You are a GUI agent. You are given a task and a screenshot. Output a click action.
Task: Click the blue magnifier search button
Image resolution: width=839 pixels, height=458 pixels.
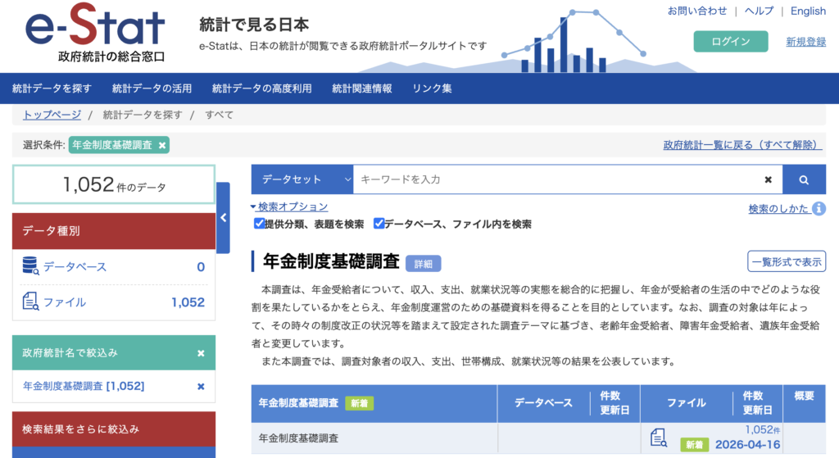coord(804,179)
